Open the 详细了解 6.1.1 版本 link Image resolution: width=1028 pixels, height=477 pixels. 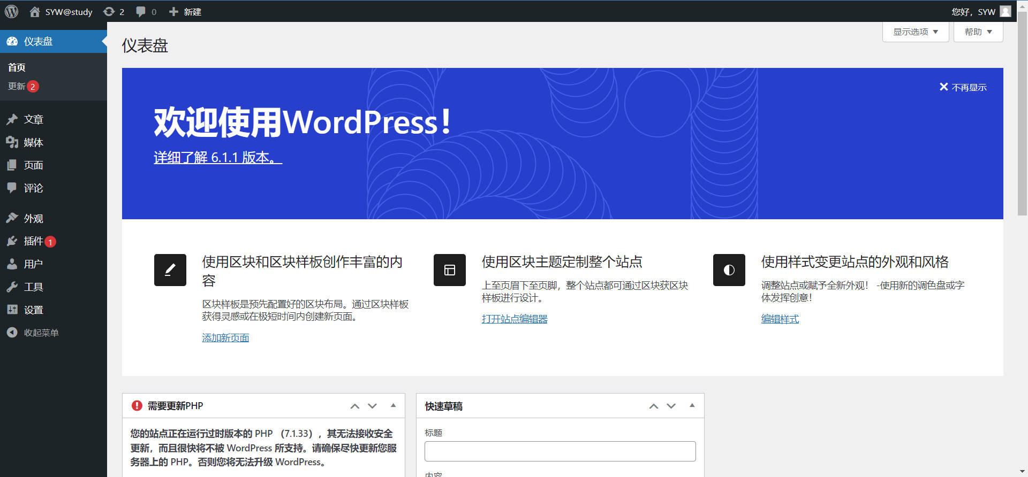(218, 157)
